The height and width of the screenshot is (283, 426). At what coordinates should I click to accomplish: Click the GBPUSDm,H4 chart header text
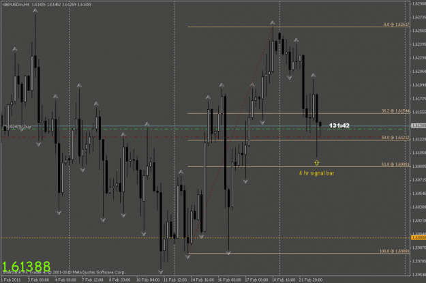tap(47, 4)
